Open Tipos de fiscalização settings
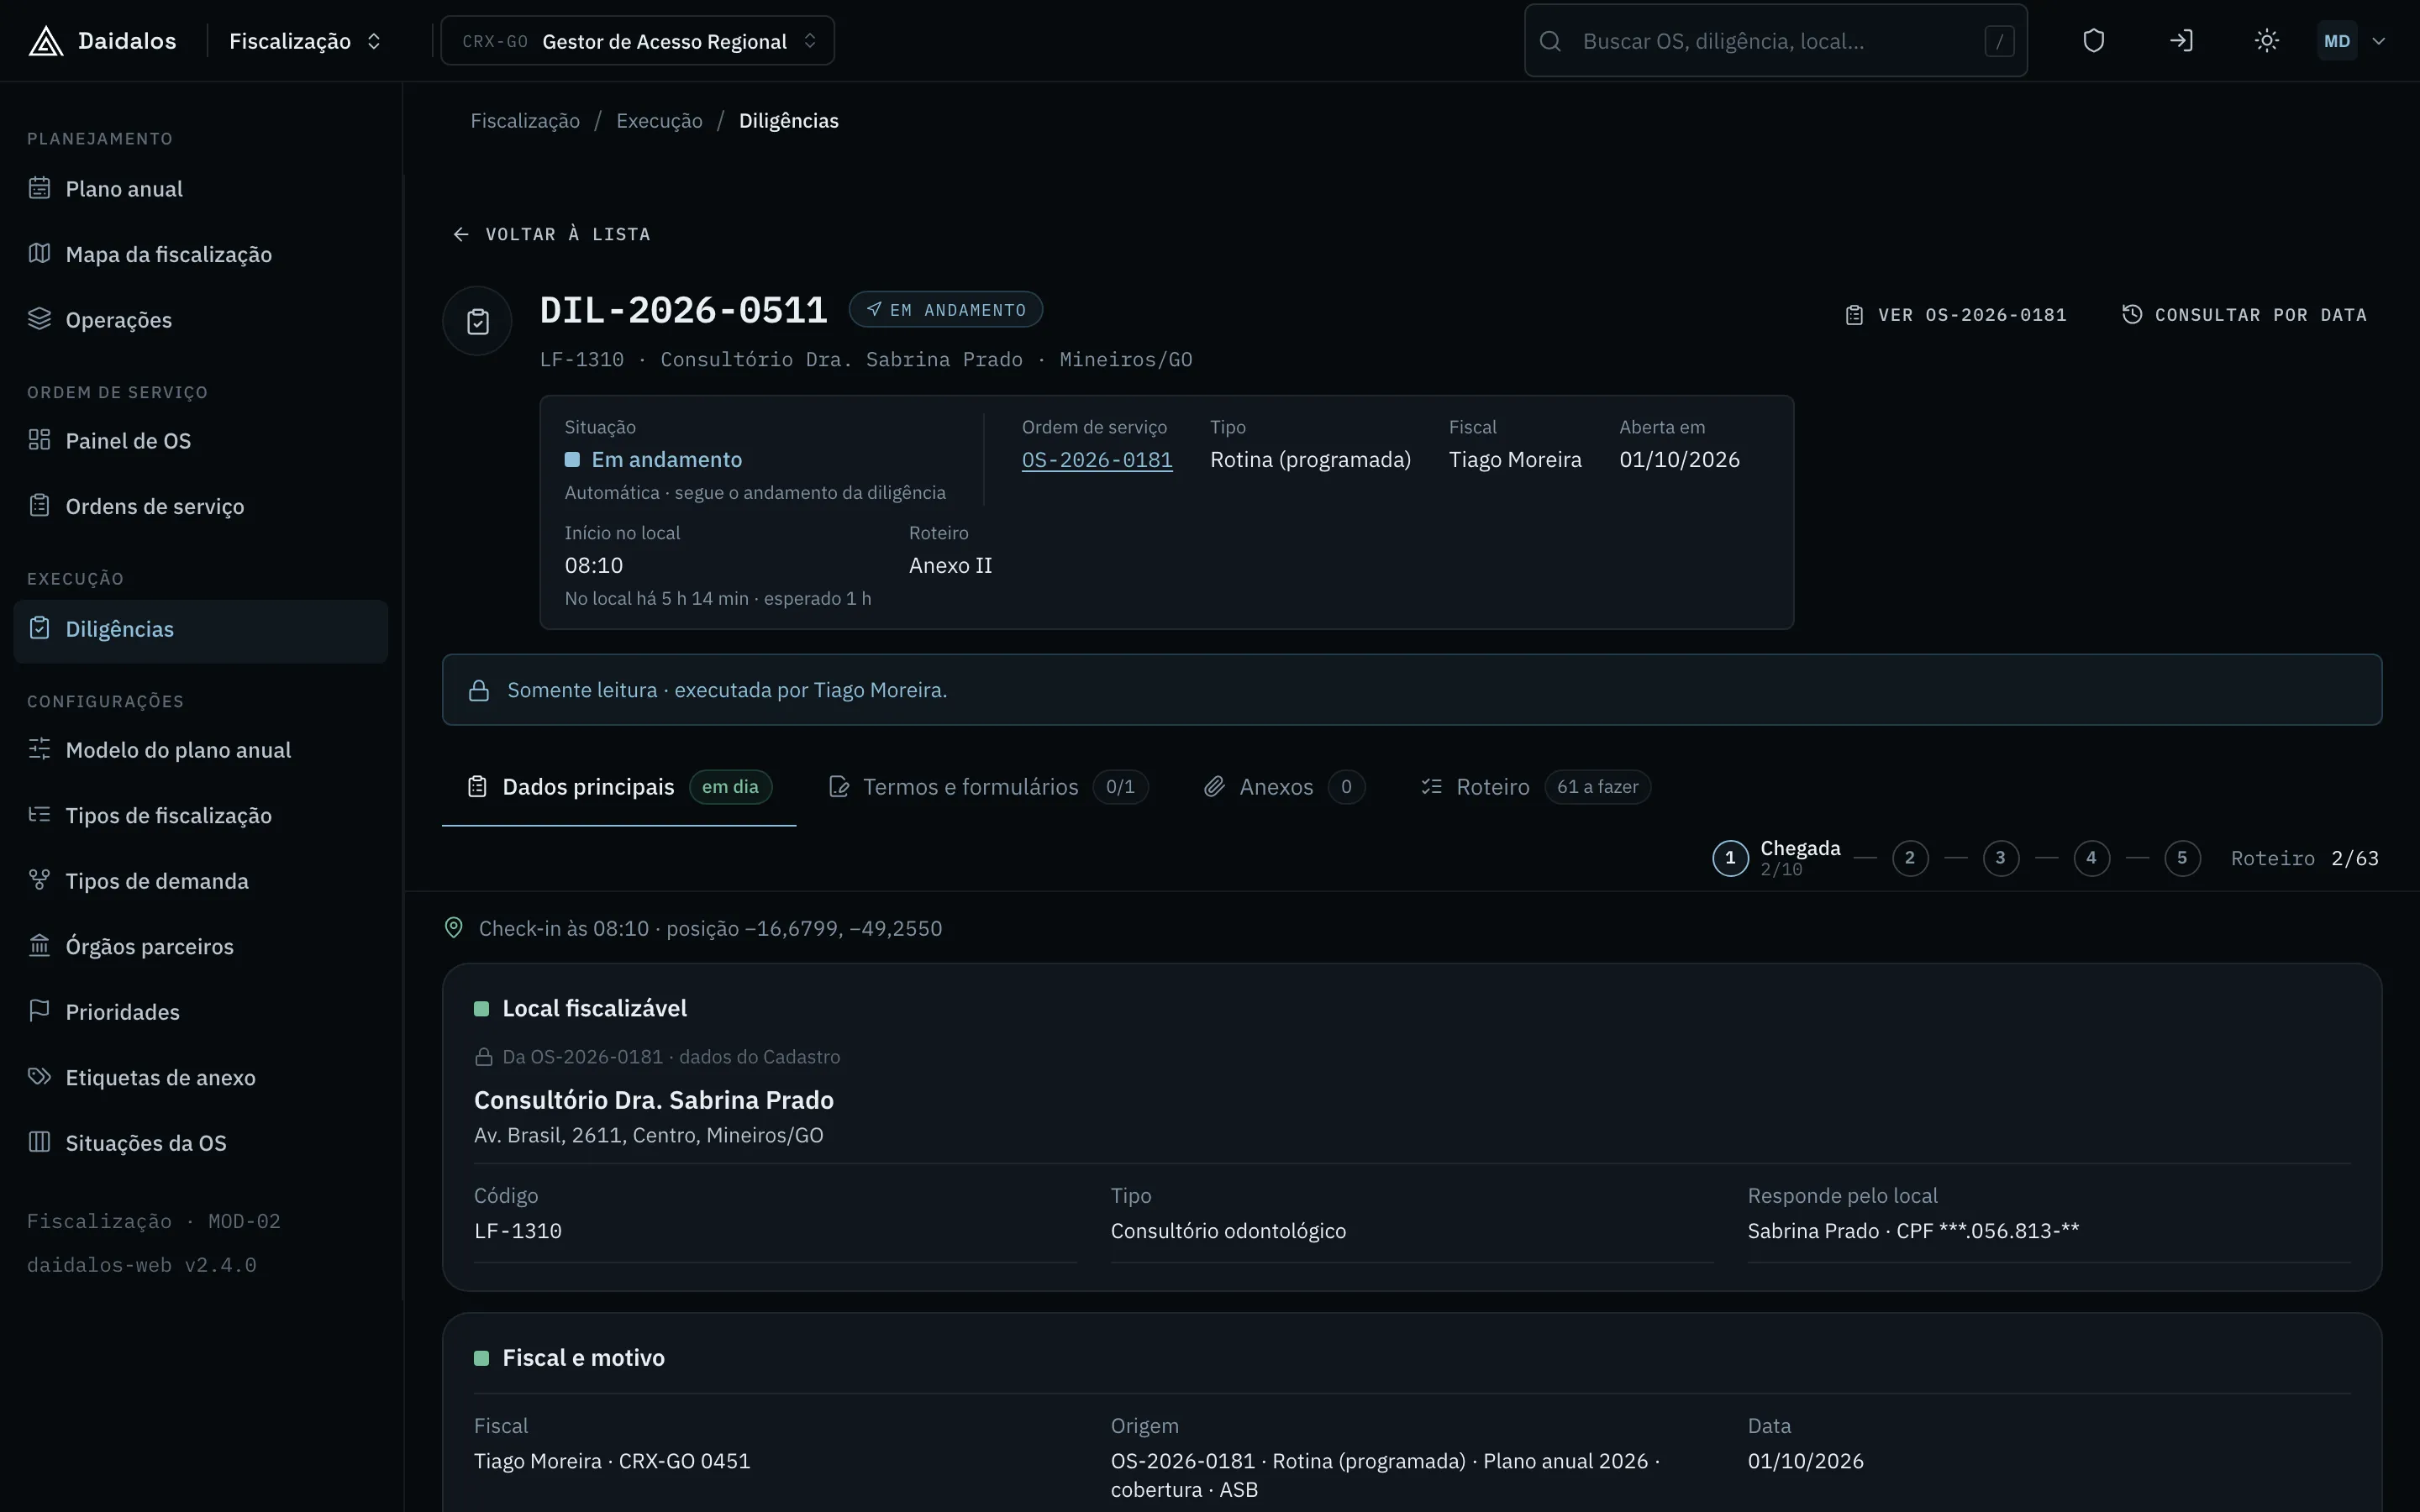This screenshot has width=2420, height=1512. (200, 815)
